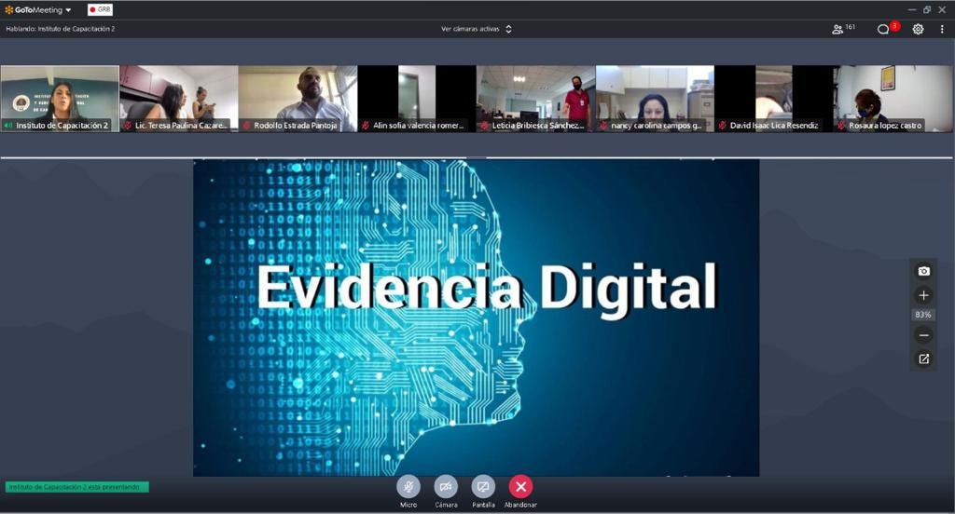The height and width of the screenshot is (514, 955).
Task: Click the 83% zoom level indicator
Action: (923, 315)
